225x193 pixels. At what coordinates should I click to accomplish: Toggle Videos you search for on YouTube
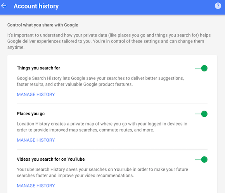pos(201,160)
